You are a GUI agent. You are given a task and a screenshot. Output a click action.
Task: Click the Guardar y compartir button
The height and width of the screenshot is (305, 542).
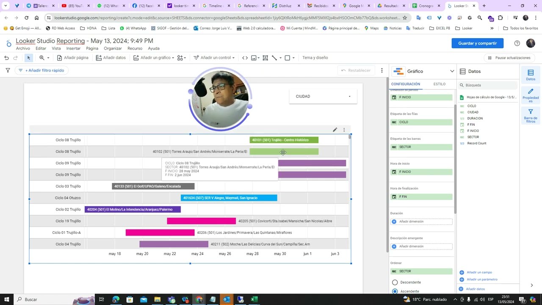click(x=477, y=43)
